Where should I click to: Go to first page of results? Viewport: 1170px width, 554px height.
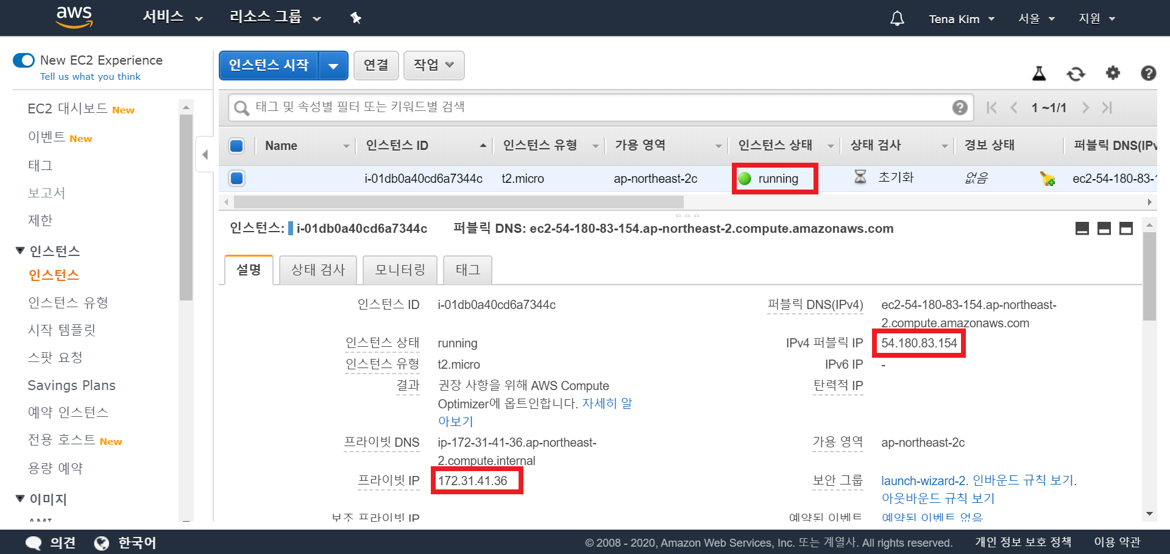click(991, 108)
